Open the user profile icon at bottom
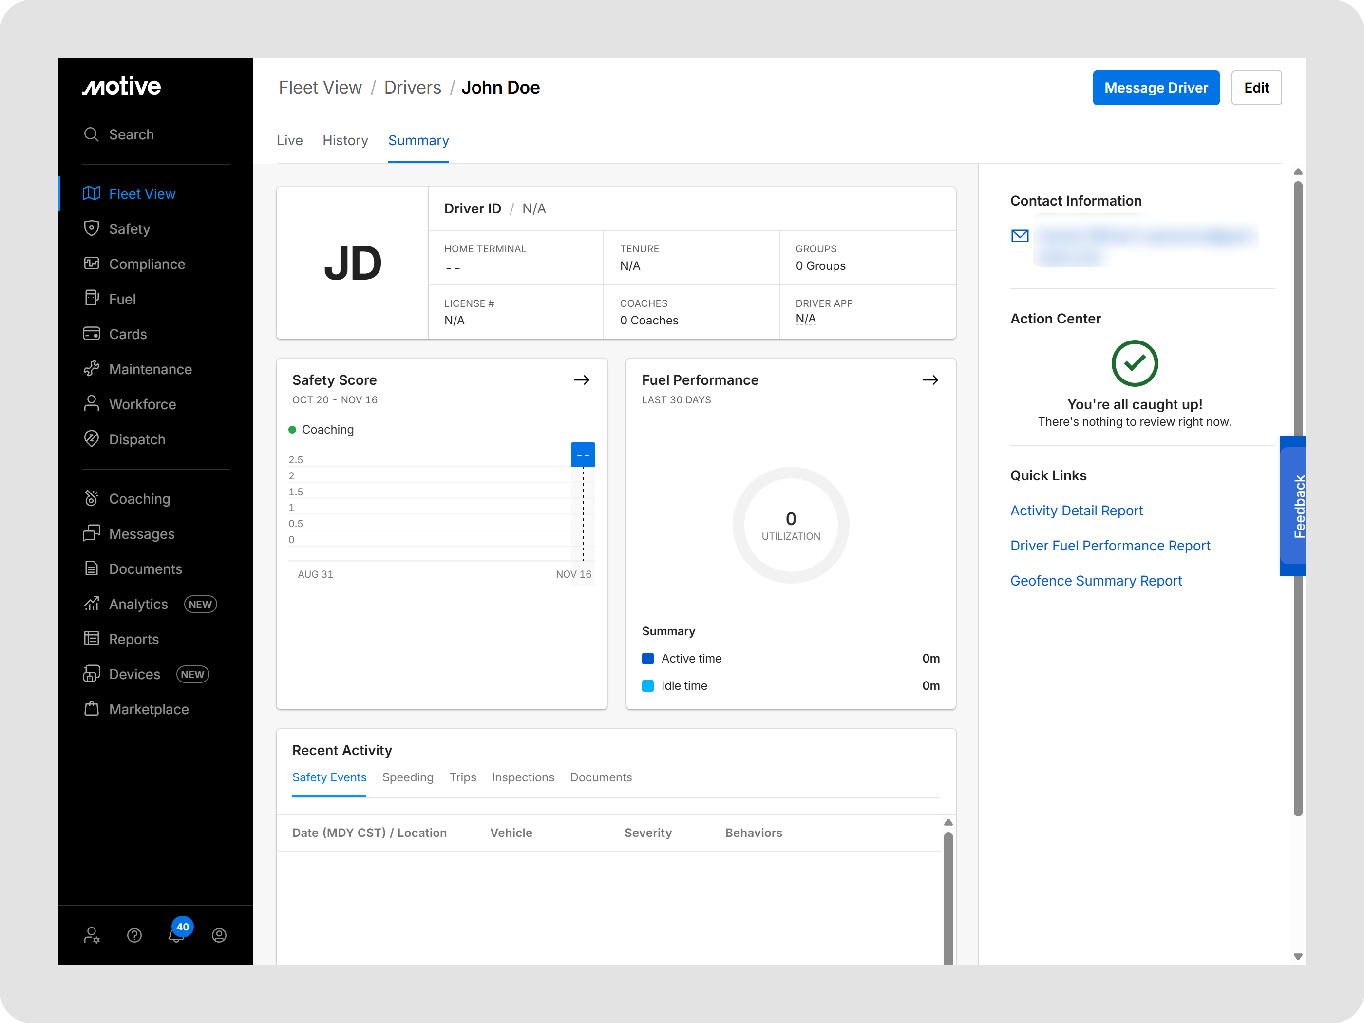1364x1023 pixels. 219,935
